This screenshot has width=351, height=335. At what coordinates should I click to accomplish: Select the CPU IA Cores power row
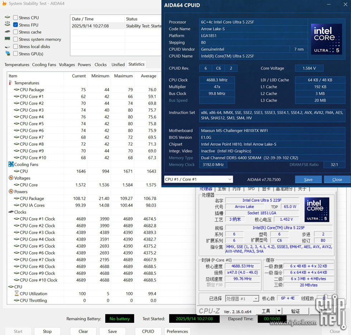click(x=82, y=205)
